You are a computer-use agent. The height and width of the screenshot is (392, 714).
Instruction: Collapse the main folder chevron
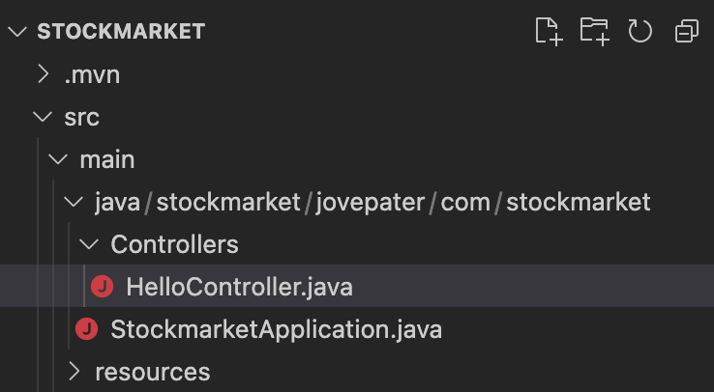click(x=58, y=159)
